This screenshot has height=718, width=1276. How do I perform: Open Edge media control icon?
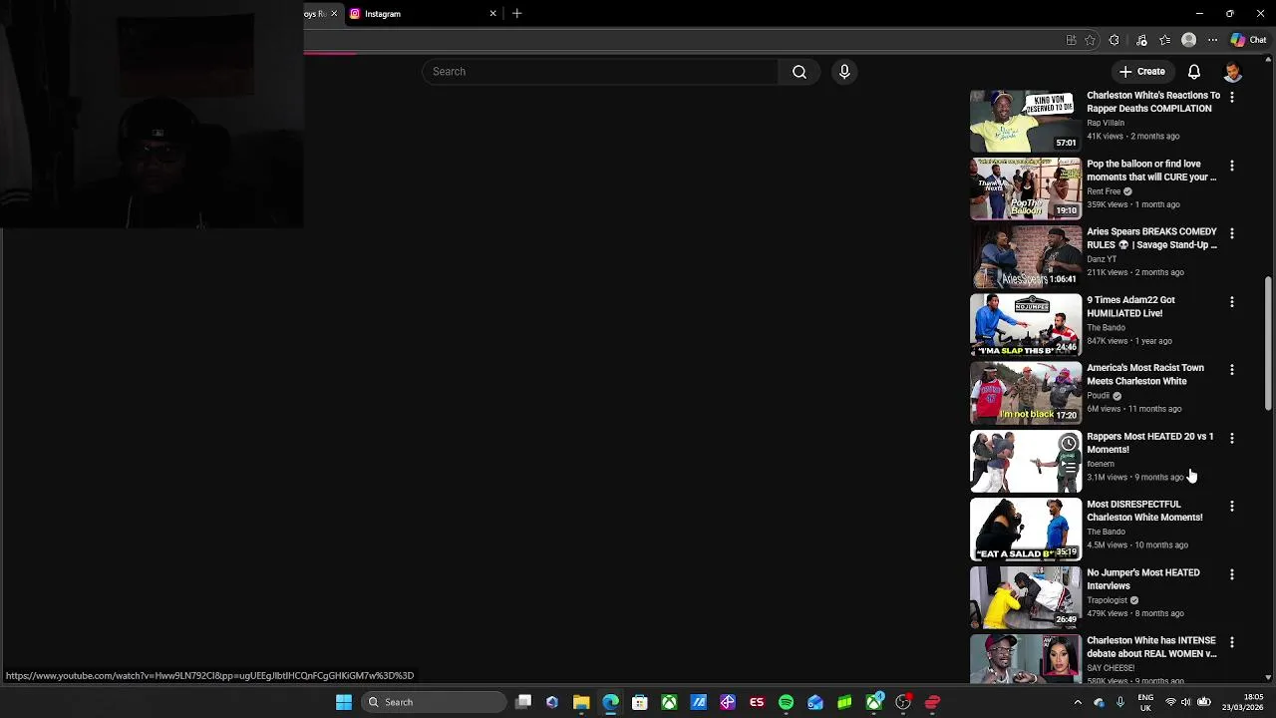pyautogui.click(x=1141, y=40)
